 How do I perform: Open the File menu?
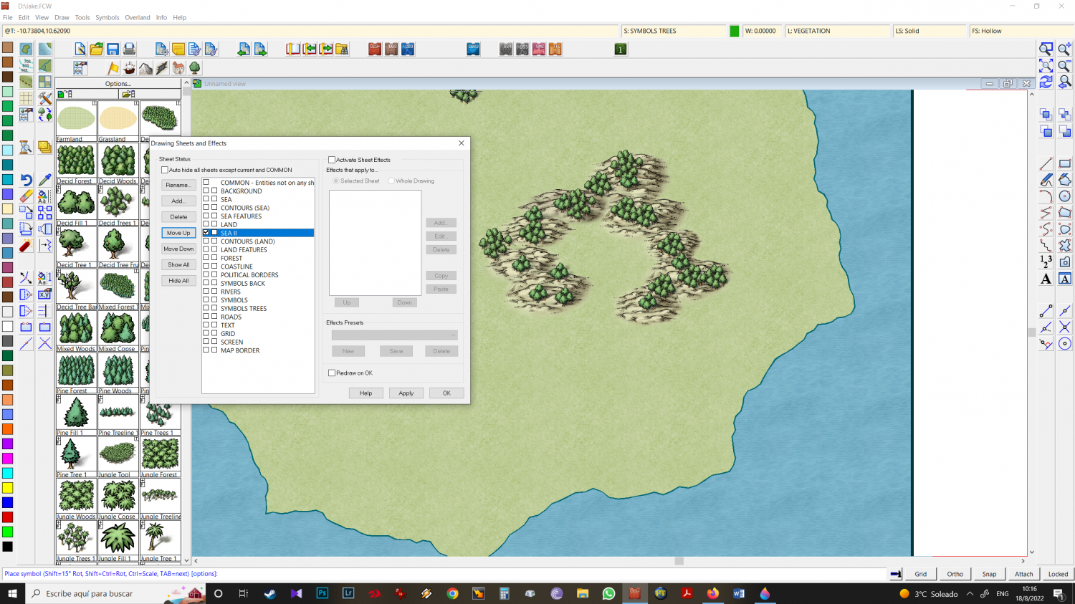(8, 17)
